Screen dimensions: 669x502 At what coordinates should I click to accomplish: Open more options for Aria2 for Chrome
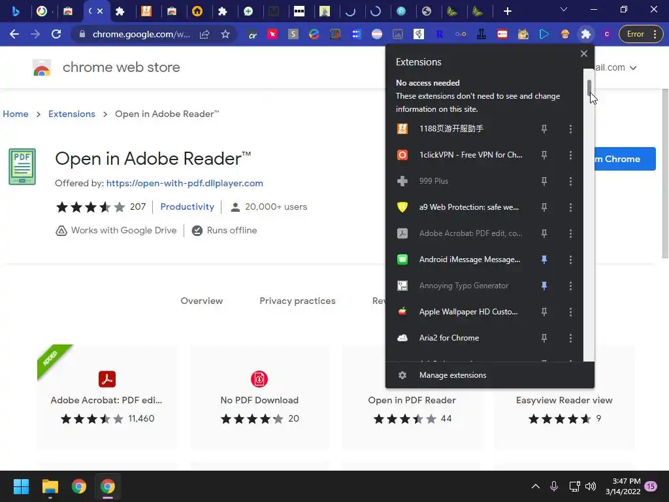pyautogui.click(x=570, y=338)
